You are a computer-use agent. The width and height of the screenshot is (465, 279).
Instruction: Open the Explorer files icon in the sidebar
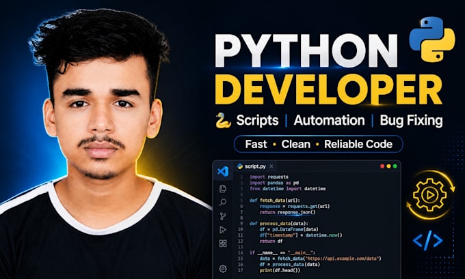point(223,188)
